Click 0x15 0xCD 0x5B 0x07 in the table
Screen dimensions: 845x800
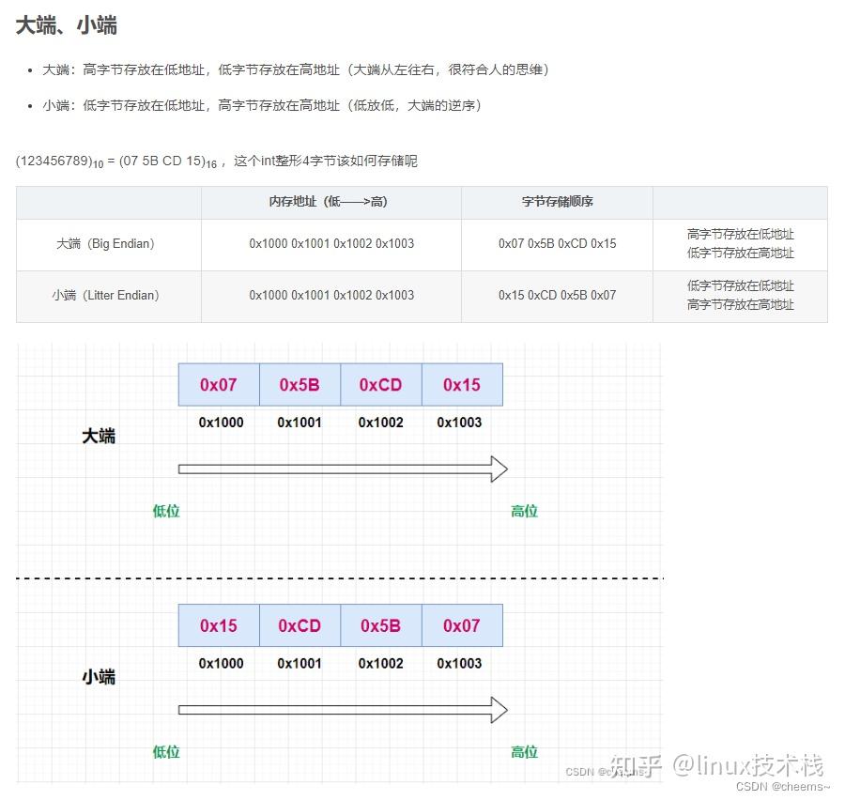557,295
